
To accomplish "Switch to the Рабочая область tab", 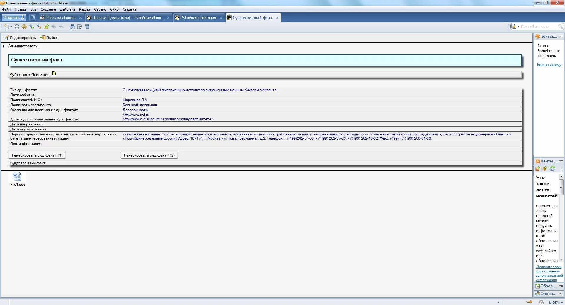I will tap(60, 18).
